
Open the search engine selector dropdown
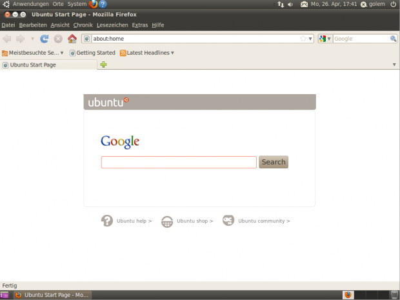click(x=325, y=39)
